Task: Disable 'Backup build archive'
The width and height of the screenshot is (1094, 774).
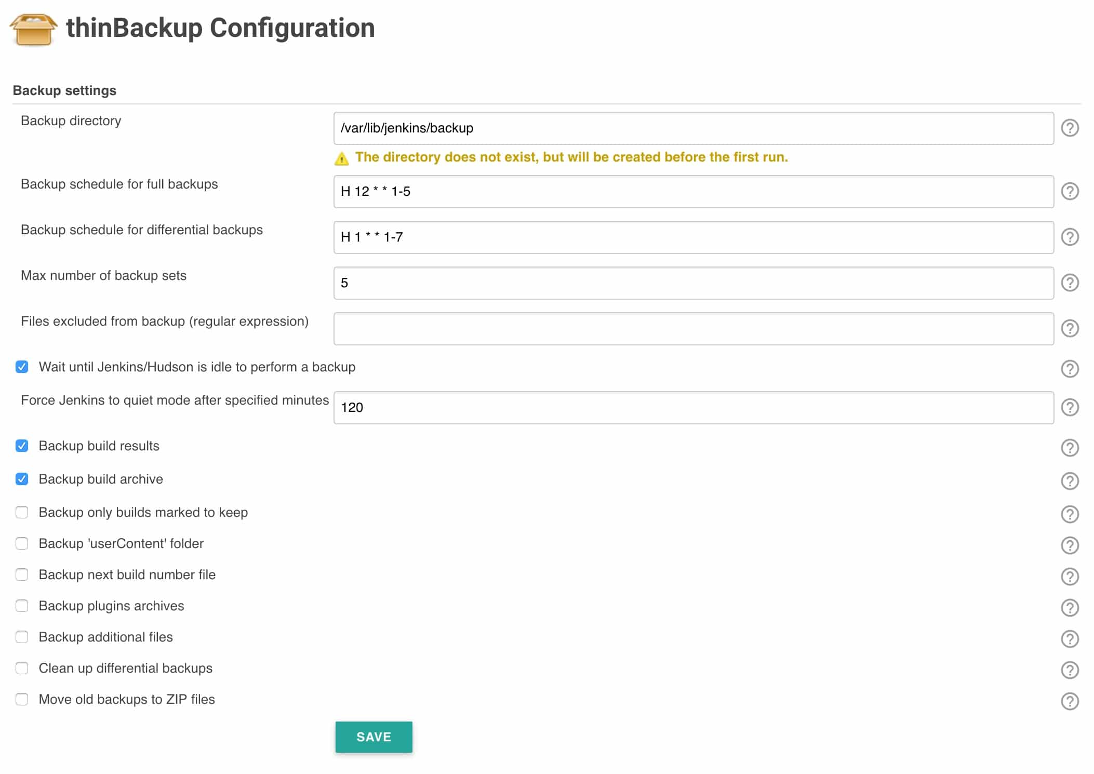Action: (x=21, y=479)
